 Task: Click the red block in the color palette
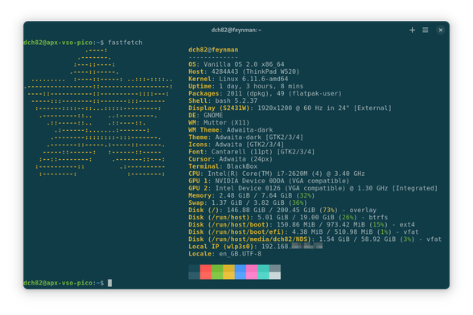pos(206,272)
